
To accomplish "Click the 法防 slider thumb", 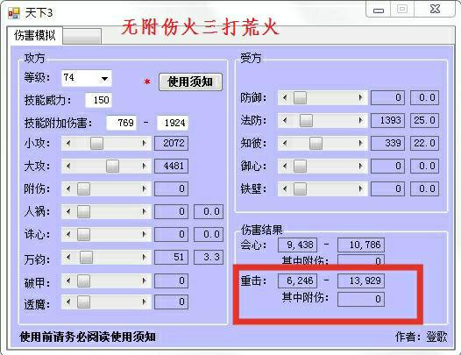I will pos(306,120).
